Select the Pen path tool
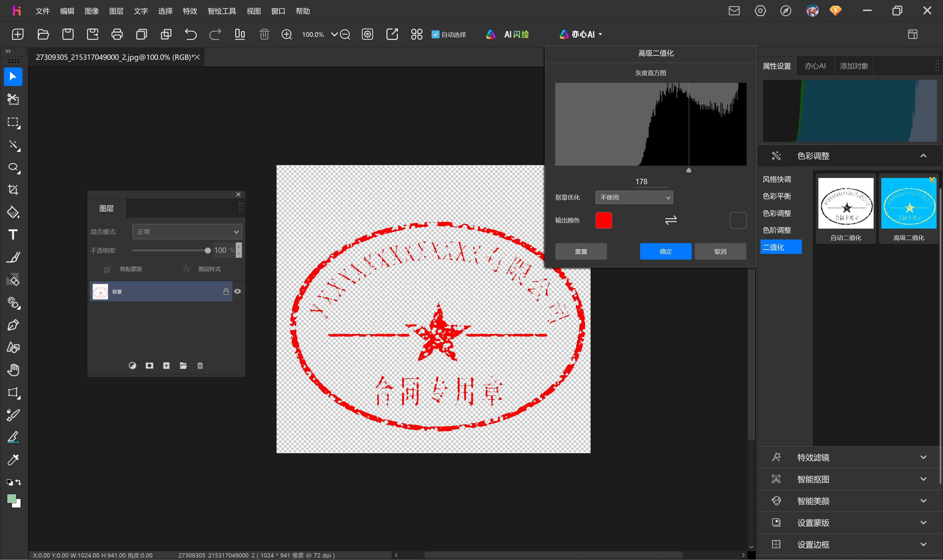Viewport: 943px width, 560px height. click(x=13, y=325)
